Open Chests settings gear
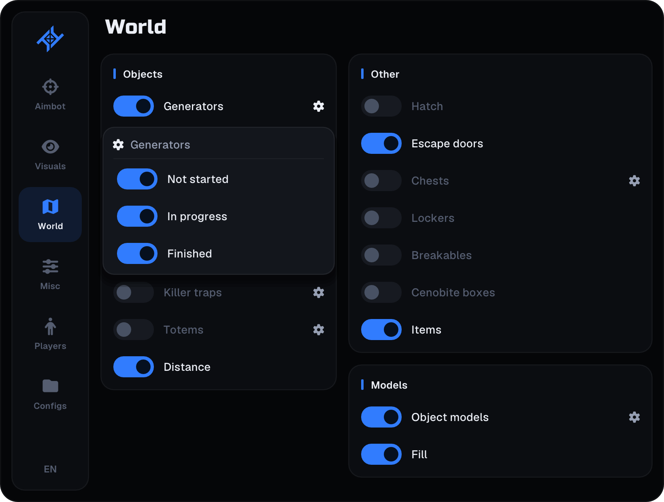664x502 pixels. click(634, 181)
